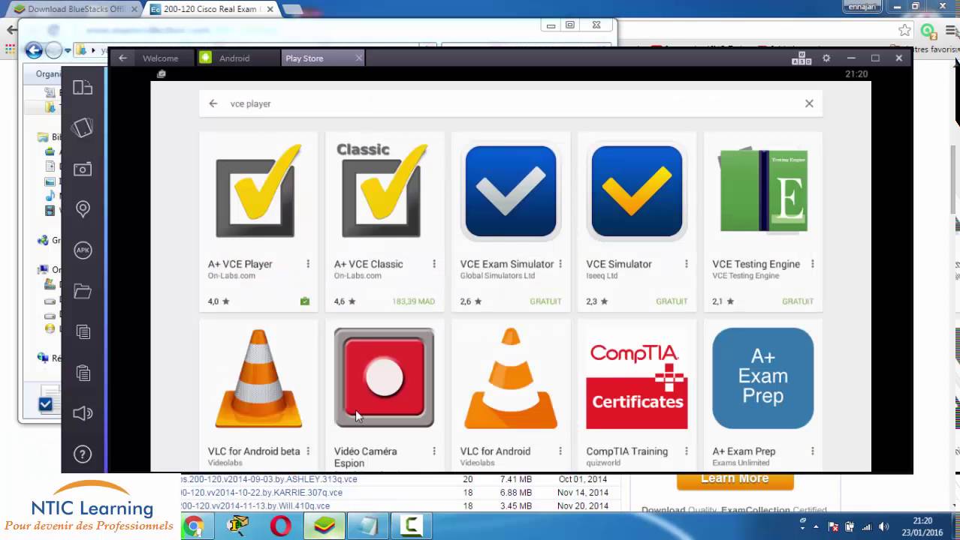This screenshot has height=540, width=960.
Task: Click the install APK sidebar icon
Action: click(x=83, y=250)
